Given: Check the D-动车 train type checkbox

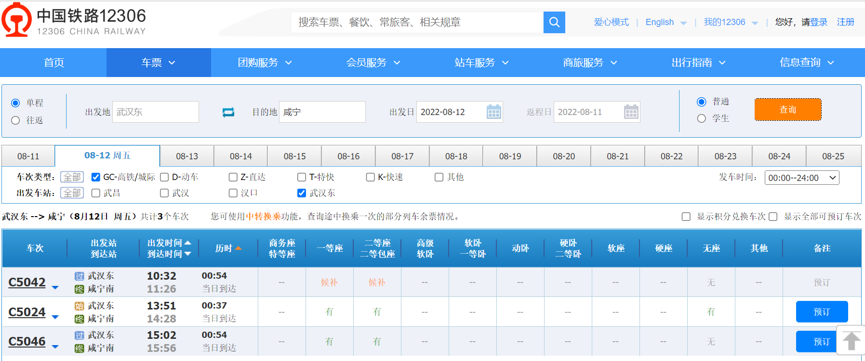Looking at the screenshot, I should (x=164, y=177).
